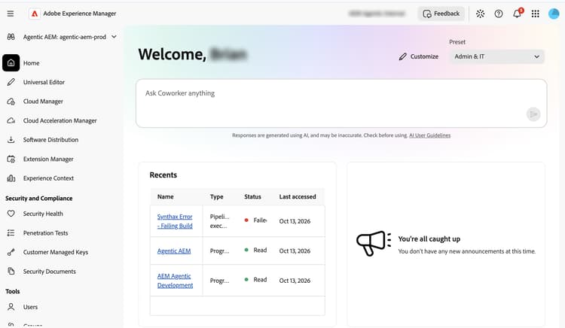Click the send arrow in Coworker prompt
The height and width of the screenshot is (328, 565).
[x=533, y=114]
